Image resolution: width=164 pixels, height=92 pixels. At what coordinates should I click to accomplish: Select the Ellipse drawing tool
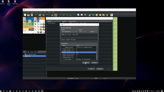pyautogui.click(x=67, y=15)
